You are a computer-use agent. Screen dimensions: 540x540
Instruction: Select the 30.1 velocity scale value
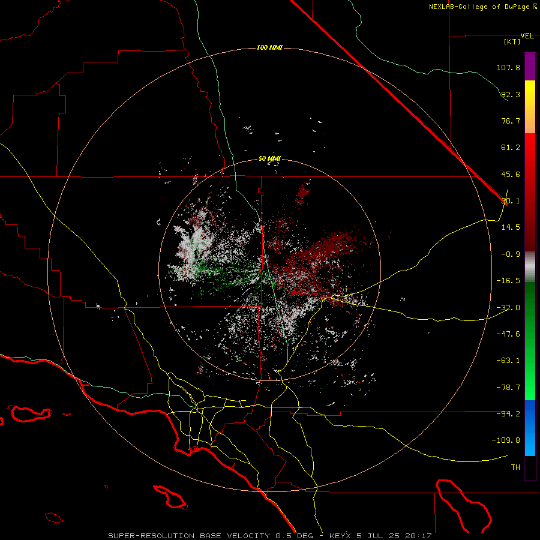[510, 201]
